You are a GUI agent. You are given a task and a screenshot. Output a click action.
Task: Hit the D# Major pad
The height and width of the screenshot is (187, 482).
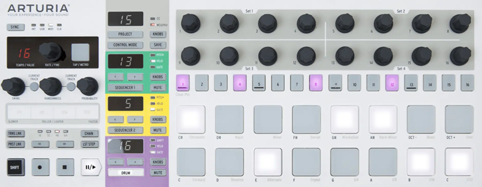(229, 119)
